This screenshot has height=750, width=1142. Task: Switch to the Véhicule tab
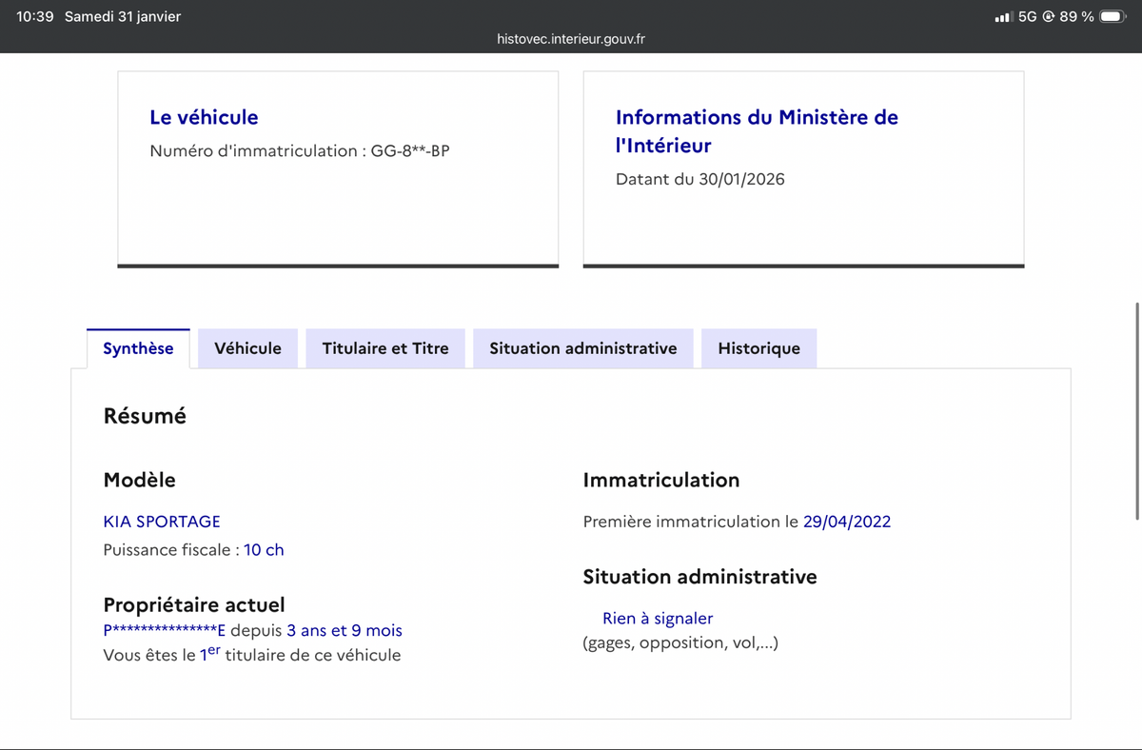click(247, 348)
